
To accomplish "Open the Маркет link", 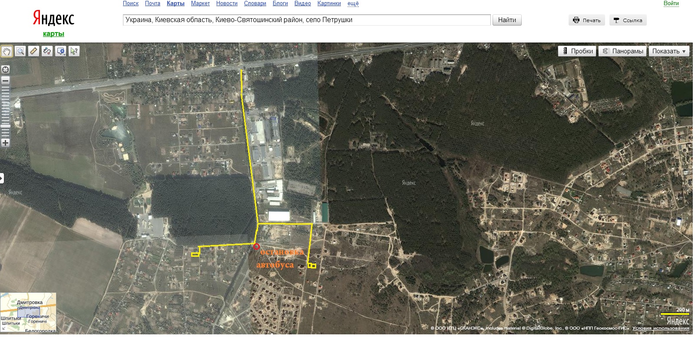I will point(200,3).
